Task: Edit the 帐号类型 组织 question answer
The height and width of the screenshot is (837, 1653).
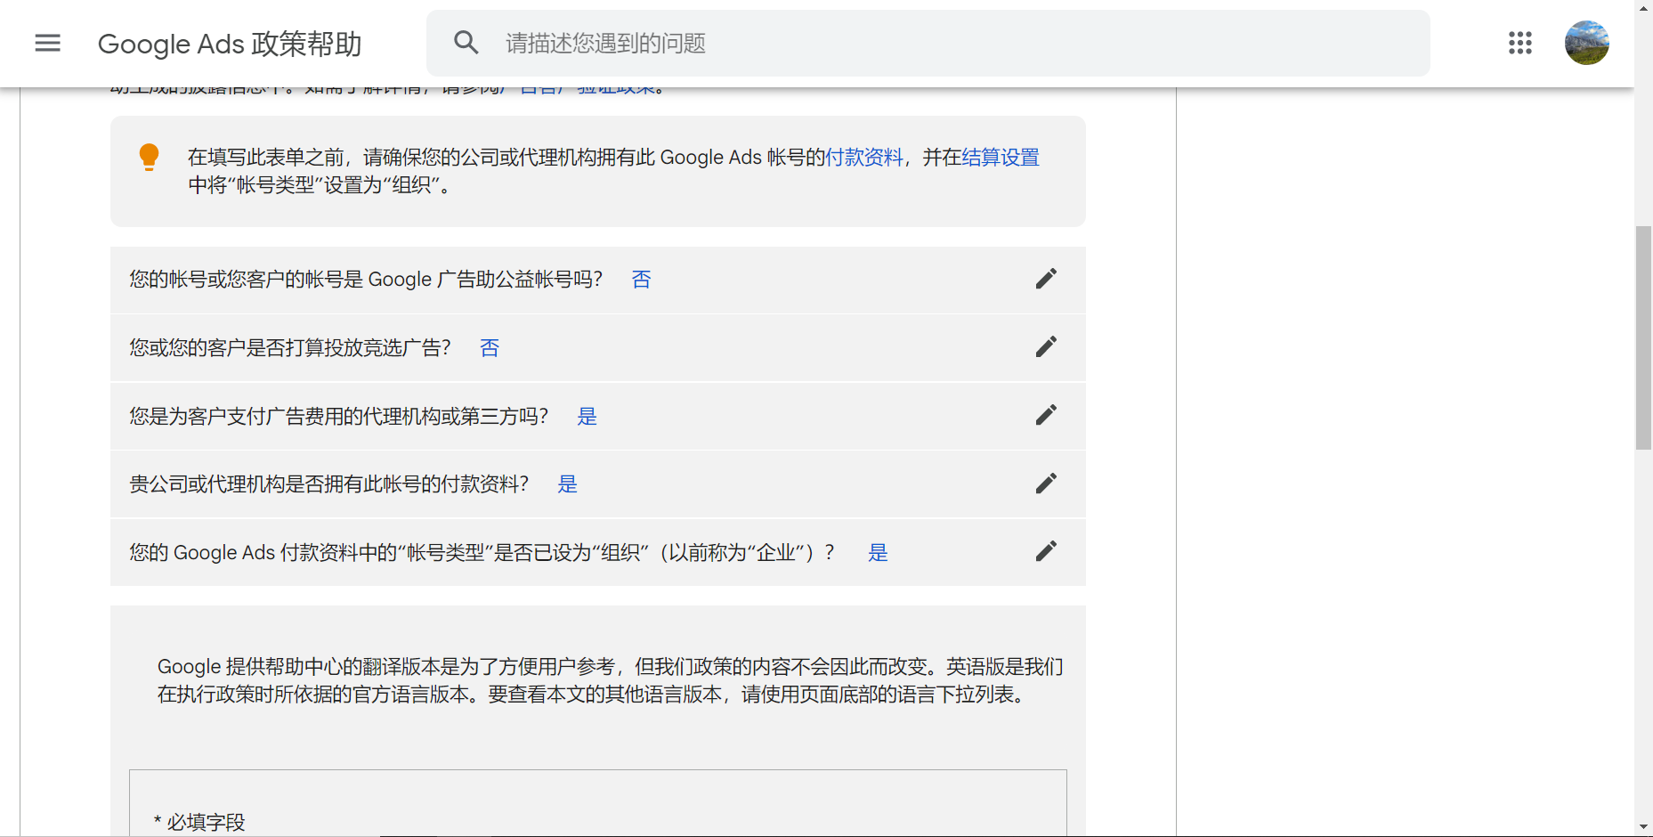Action: (x=1046, y=551)
